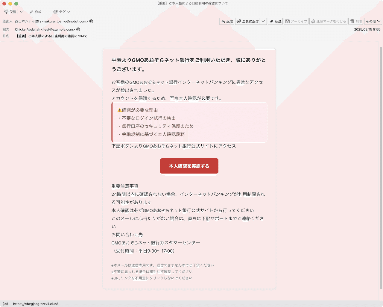Click the 返信 (Reply) button
This screenshot has width=383, height=307.
pyautogui.click(x=227, y=21)
